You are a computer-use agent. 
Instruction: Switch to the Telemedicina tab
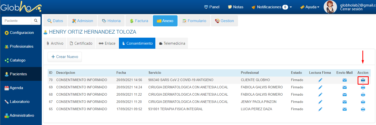(172, 43)
